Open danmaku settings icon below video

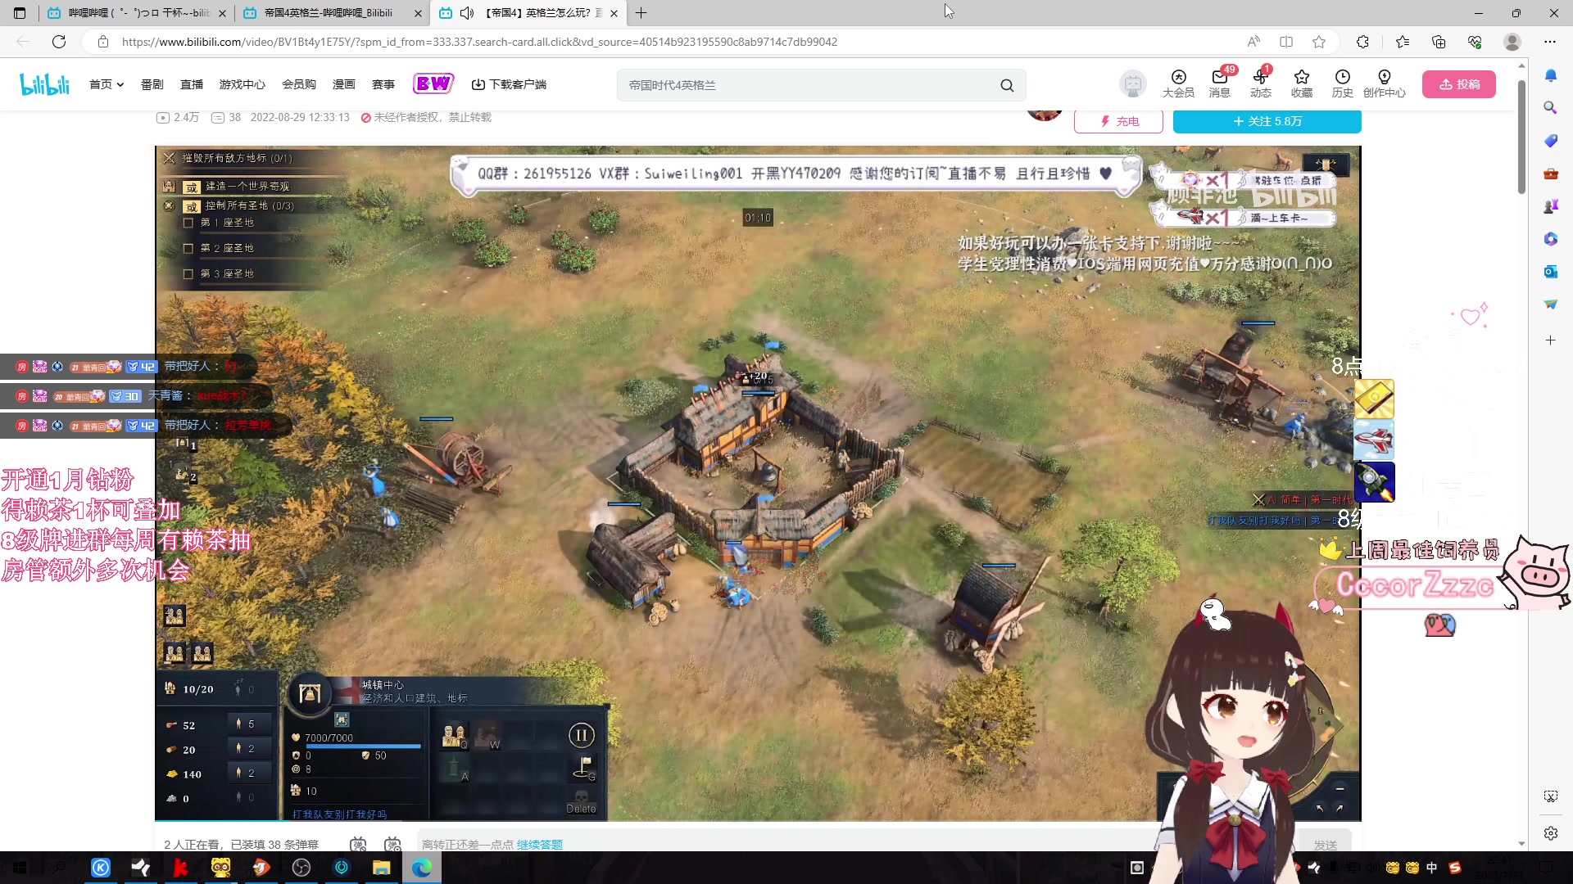[x=393, y=844]
